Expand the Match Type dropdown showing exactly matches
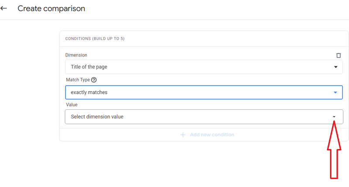This screenshot has width=349, height=187. tap(204, 92)
